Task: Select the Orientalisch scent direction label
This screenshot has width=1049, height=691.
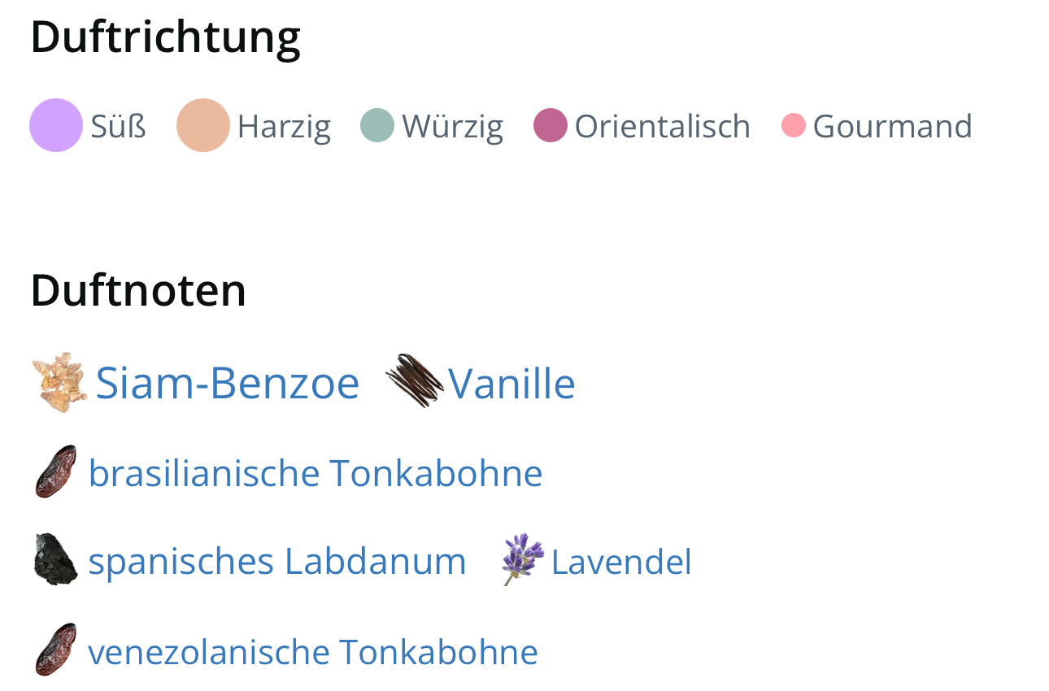Action: tap(662, 126)
